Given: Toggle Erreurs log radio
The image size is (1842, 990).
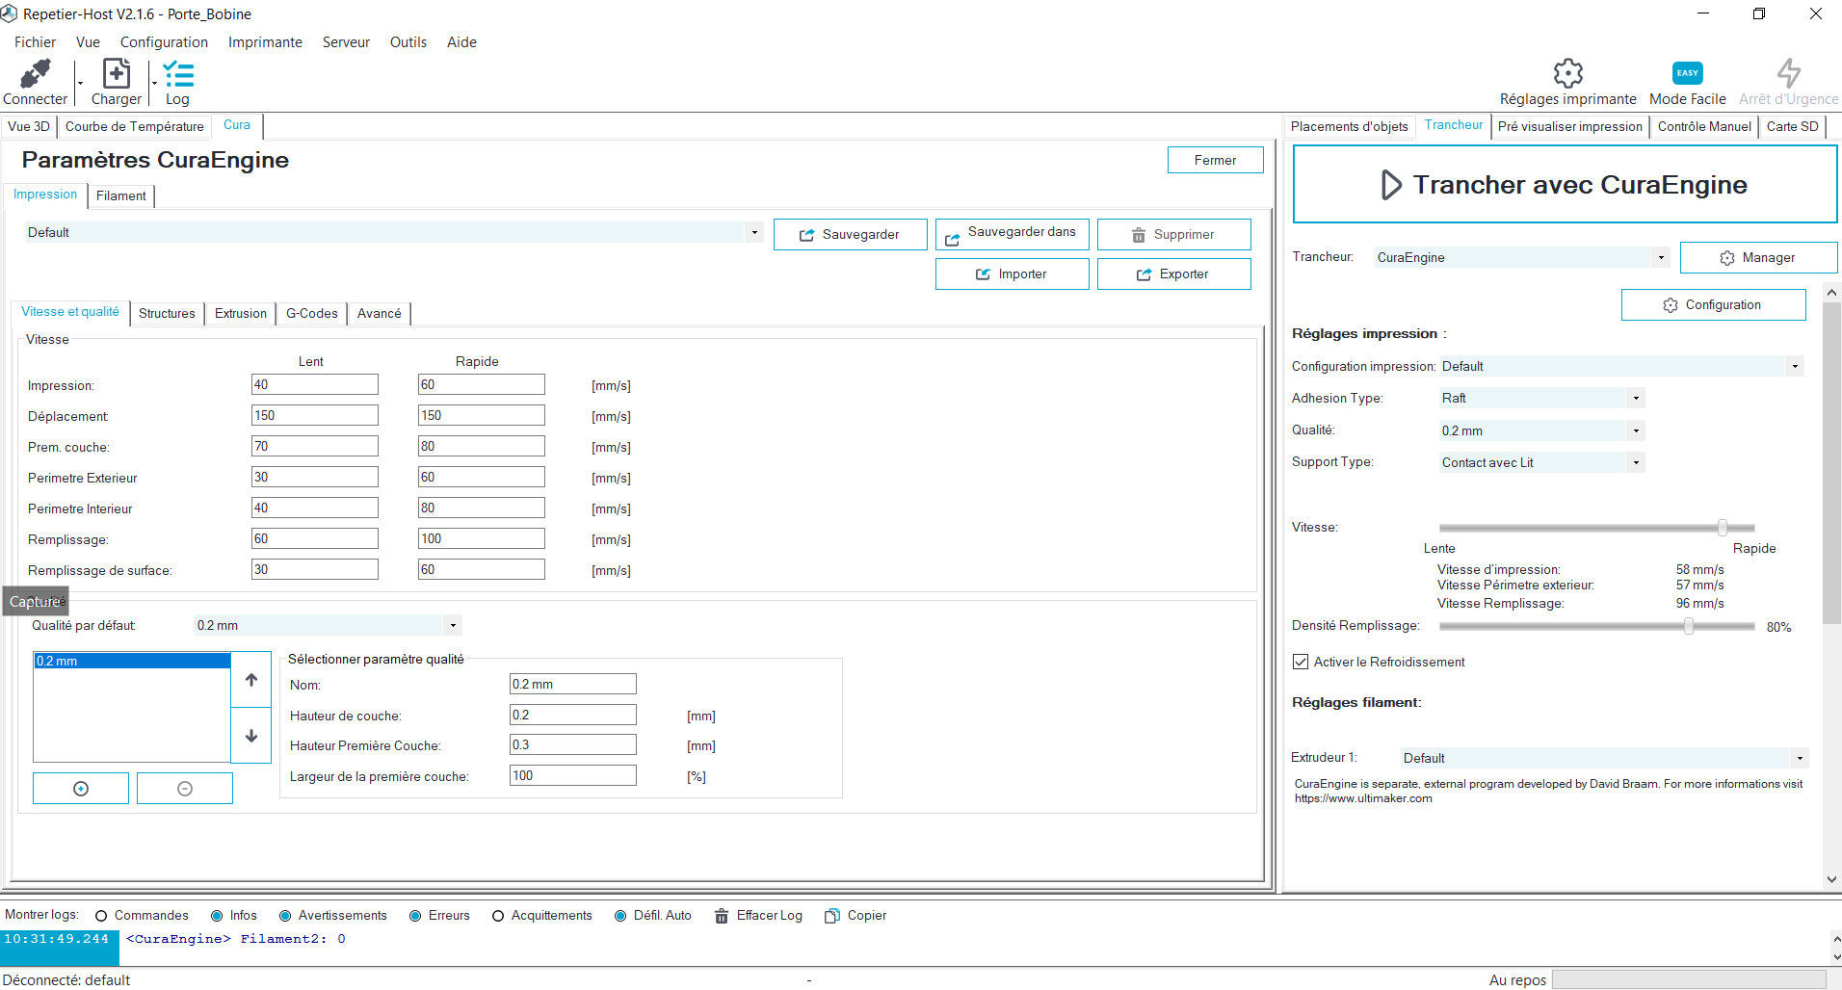Looking at the screenshot, I should click(415, 916).
